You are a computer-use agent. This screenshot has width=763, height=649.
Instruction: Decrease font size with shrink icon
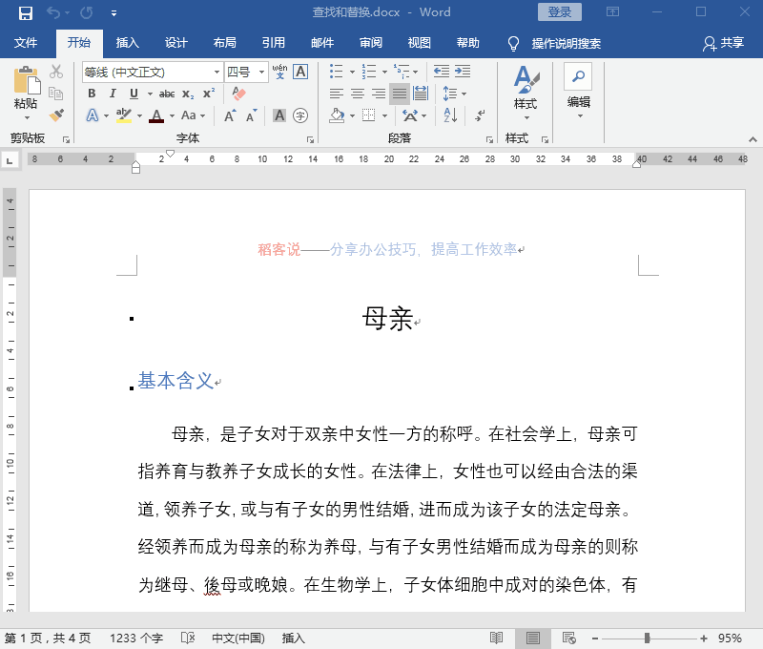point(251,115)
